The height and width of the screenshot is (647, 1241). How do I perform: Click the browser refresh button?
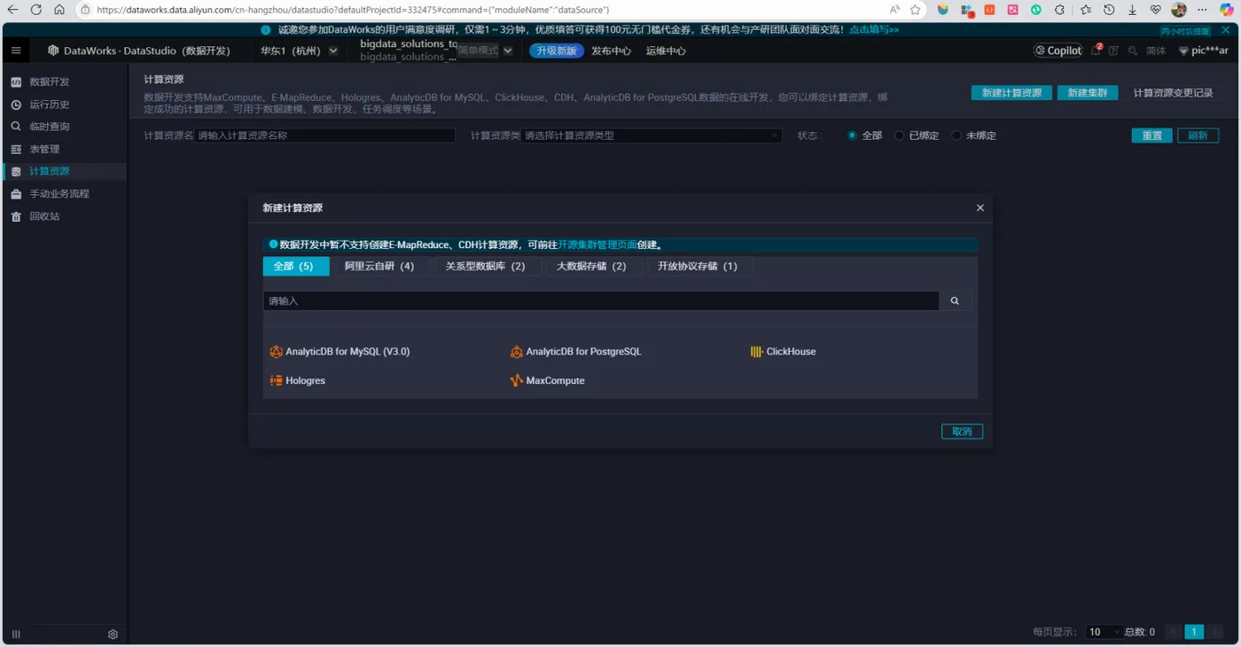pyautogui.click(x=35, y=10)
